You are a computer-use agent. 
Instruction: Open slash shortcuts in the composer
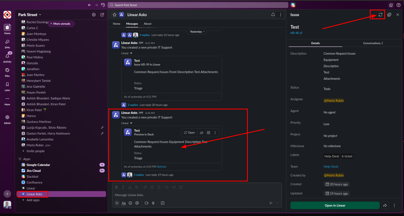click(163, 203)
